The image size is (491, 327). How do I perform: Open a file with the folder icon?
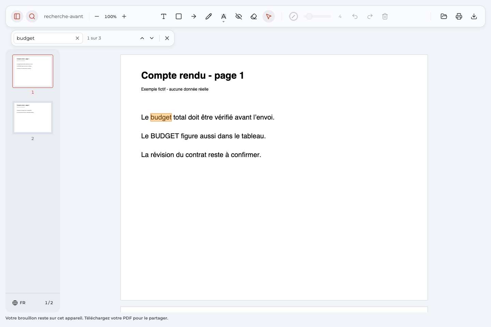[444, 16]
